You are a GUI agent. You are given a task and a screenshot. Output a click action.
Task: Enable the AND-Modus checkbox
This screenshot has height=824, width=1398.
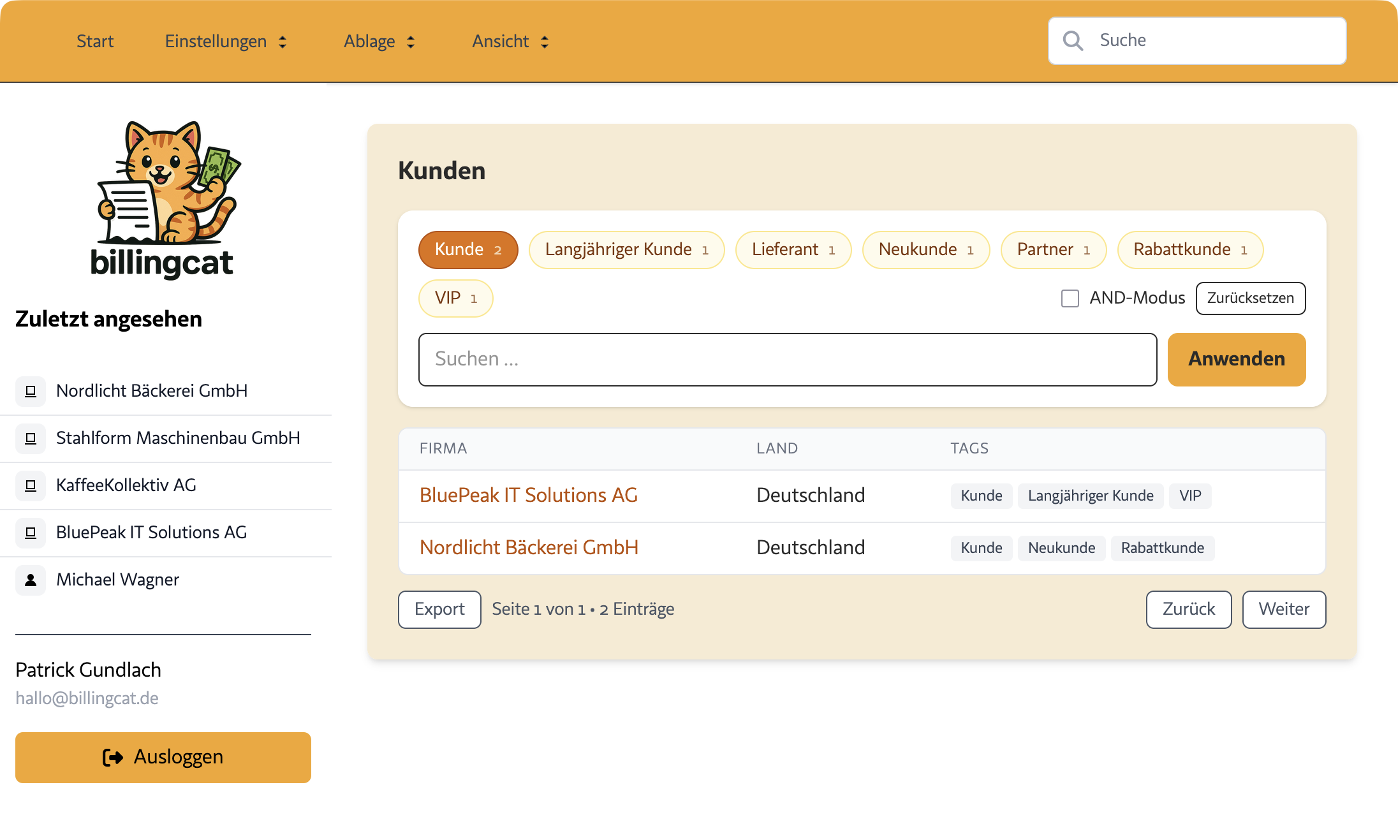point(1069,298)
